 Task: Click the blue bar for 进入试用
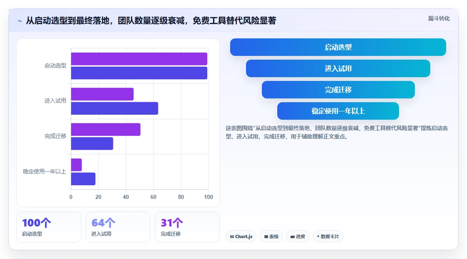(115, 108)
